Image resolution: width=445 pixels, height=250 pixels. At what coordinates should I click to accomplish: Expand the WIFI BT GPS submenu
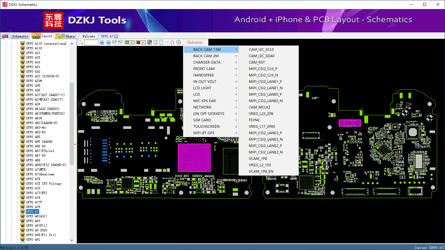point(211,133)
